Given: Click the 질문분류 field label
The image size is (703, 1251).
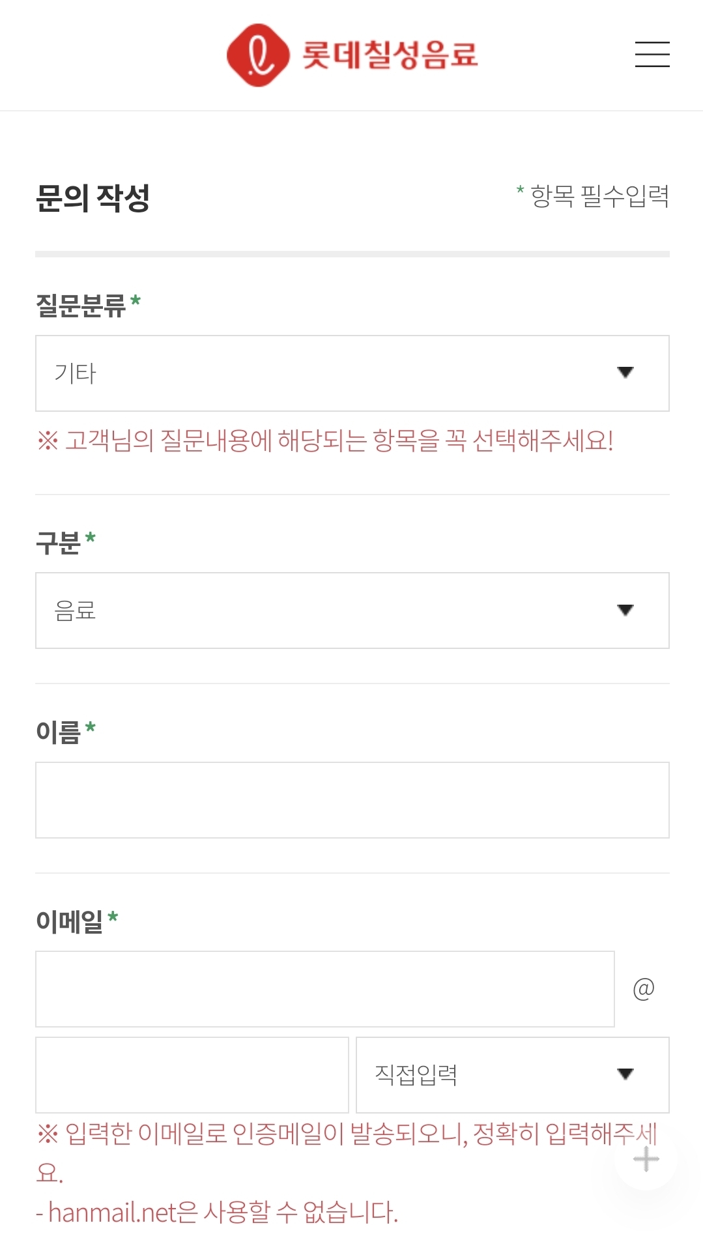Looking at the screenshot, I should [81, 305].
